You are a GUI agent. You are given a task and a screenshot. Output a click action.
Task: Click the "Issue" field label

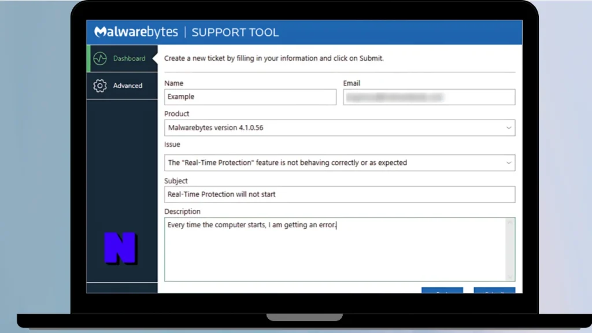click(x=172, y=144)
